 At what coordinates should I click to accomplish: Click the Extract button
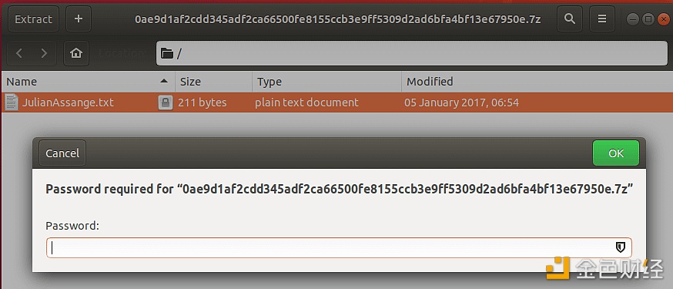pyautogui.click(x=33, y=19)
